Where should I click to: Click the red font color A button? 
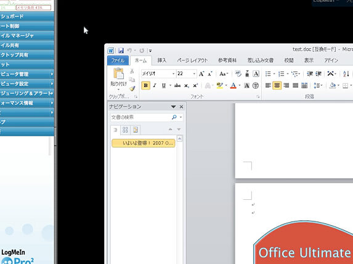[x=233, y=86]
